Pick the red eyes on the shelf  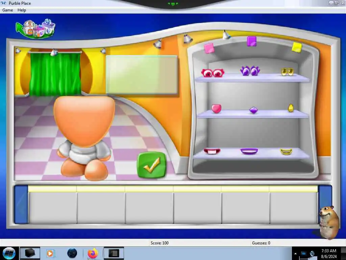click(213, 73)
